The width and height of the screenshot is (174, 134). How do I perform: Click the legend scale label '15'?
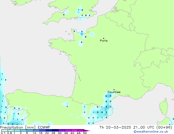pos(41,133)
